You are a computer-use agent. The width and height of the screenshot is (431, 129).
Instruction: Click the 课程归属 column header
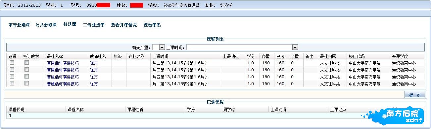coord(328,56)
